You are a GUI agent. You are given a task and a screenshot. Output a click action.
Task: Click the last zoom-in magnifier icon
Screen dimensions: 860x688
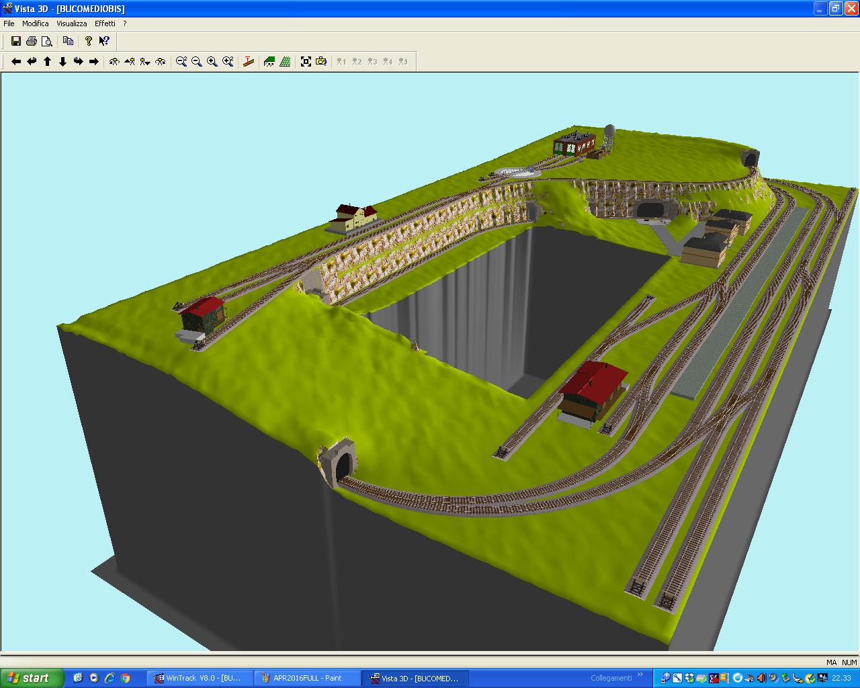[228, 62]
